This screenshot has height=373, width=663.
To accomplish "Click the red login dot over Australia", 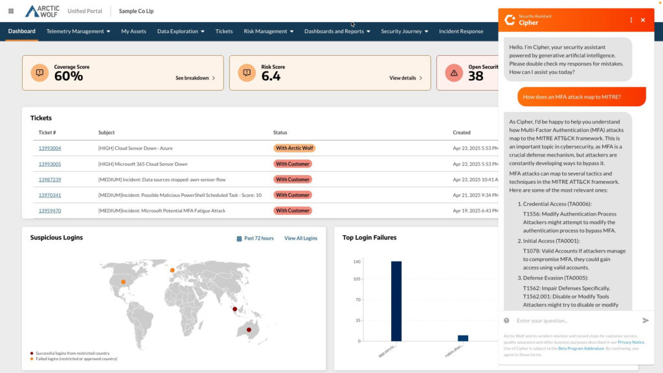I will [x=249, y=330].
